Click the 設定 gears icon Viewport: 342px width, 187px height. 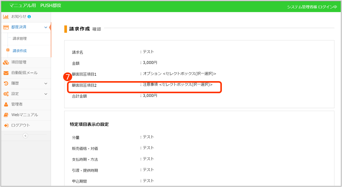[x=6, y=94]
